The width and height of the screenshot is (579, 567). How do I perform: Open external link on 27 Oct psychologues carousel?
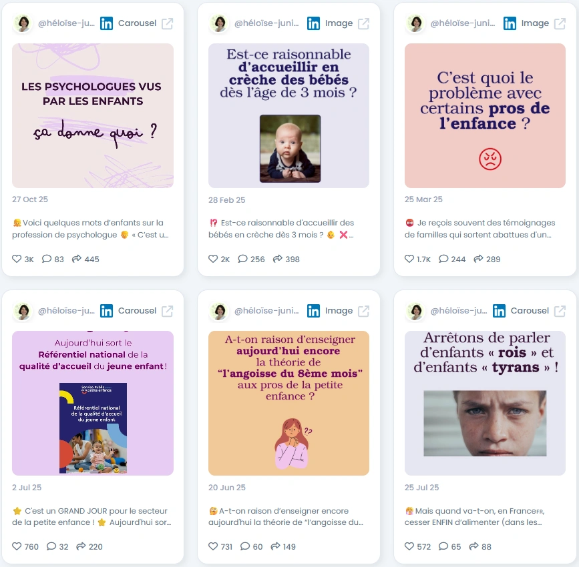[167, 23]
